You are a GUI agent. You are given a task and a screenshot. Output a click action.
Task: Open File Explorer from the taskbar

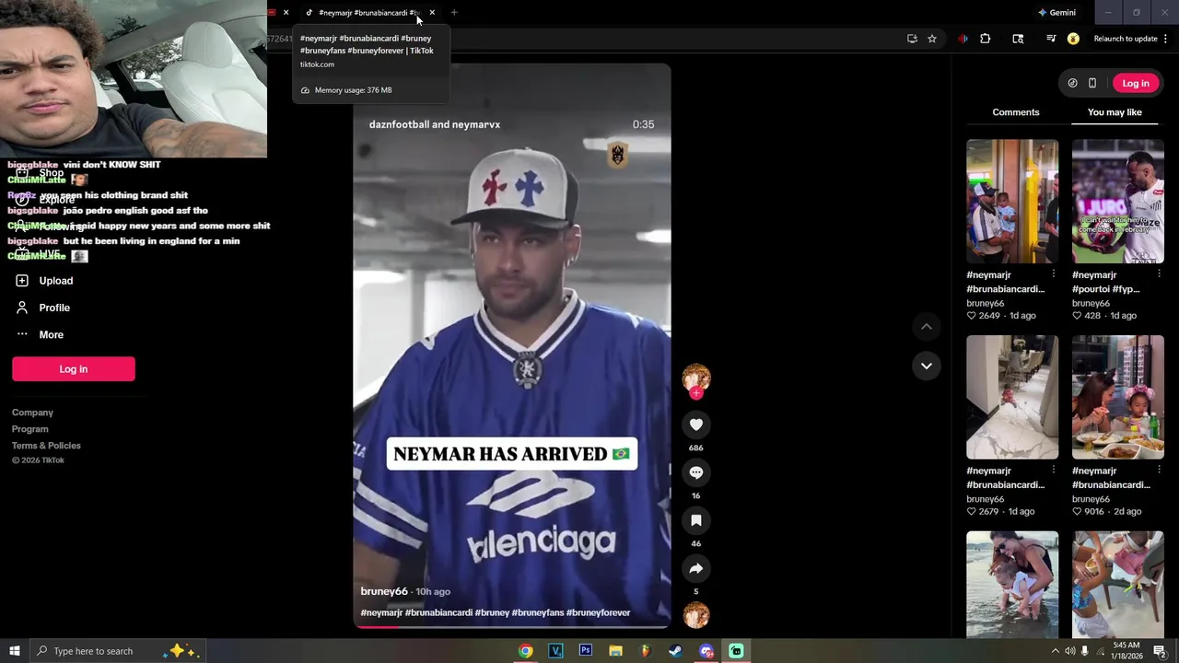tap(615, 651)
